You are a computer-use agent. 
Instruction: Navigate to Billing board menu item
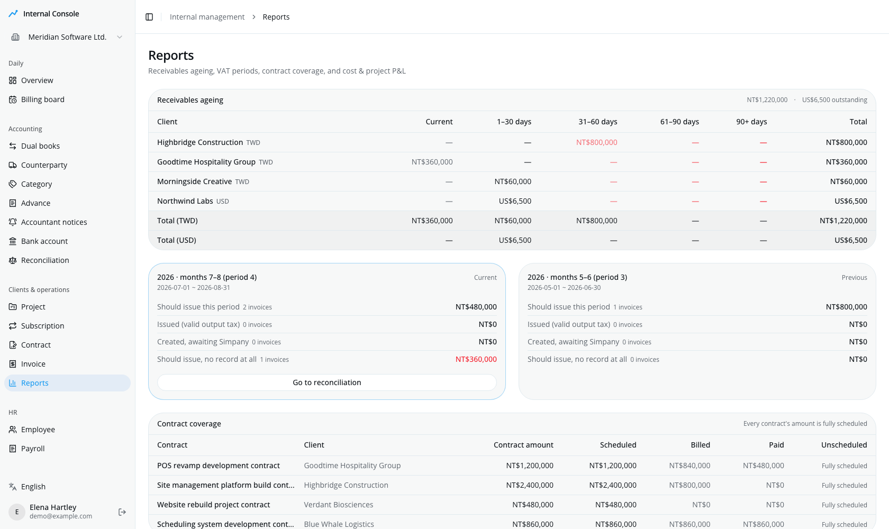click(67, 99)
